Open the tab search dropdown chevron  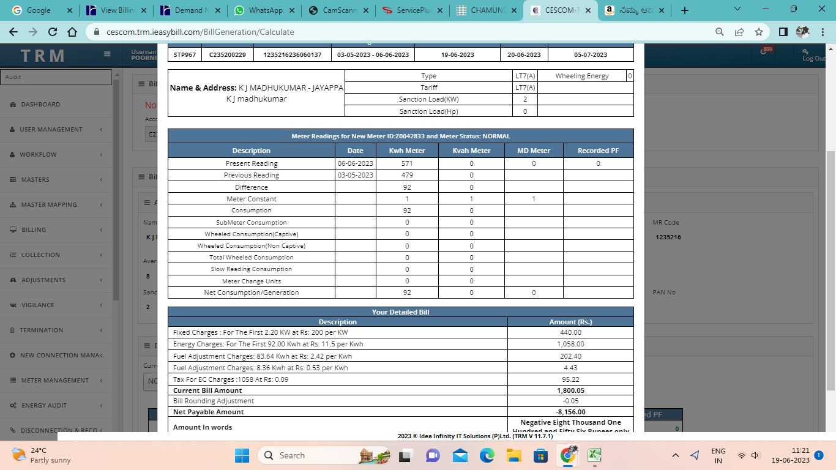point(737,9)
